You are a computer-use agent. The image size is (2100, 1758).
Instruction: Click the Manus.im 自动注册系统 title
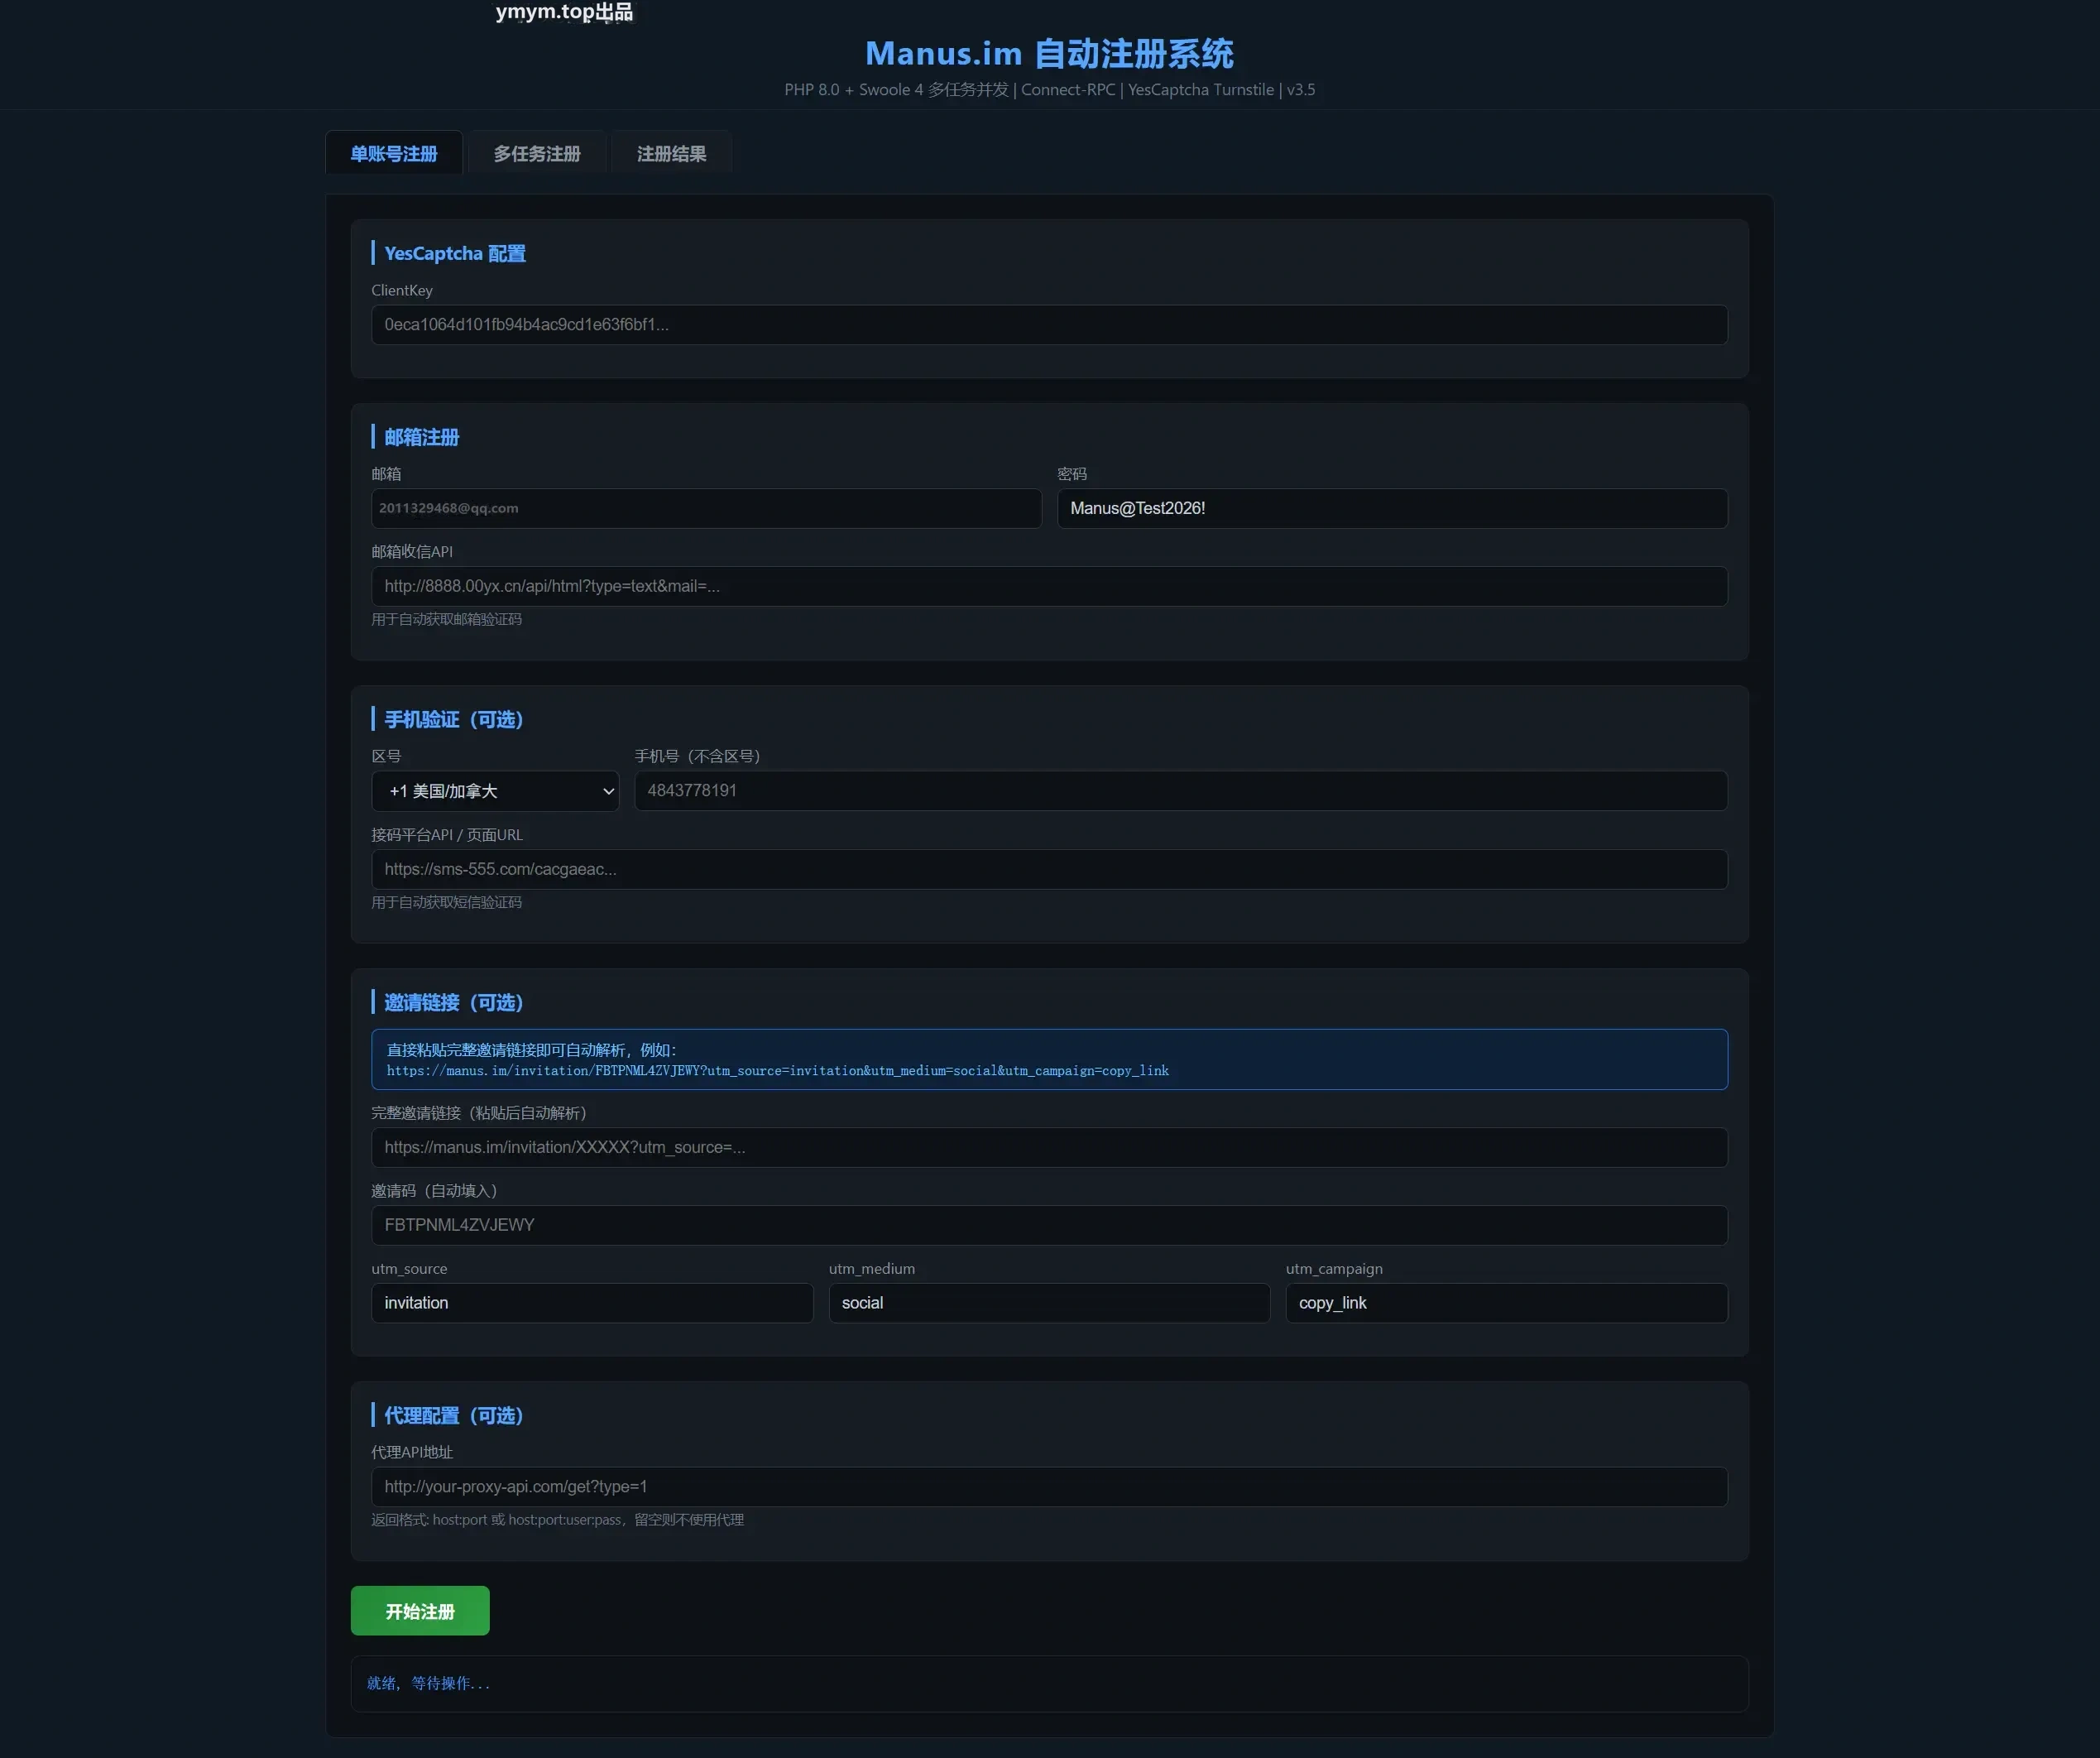coord(1049,53)
